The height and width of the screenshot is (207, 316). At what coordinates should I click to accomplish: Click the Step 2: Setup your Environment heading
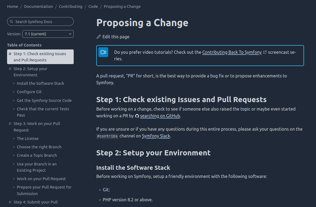(153, 153)
